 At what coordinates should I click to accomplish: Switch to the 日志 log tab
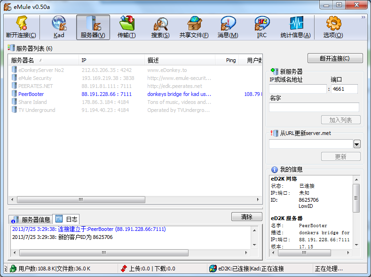pyautogui.click(x=66, y=219)
